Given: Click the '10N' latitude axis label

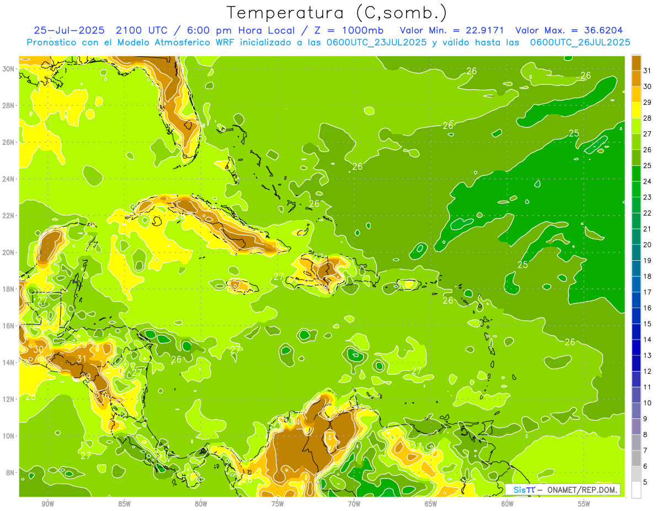Looking at the screenshot, I should (x=9, y=435).
